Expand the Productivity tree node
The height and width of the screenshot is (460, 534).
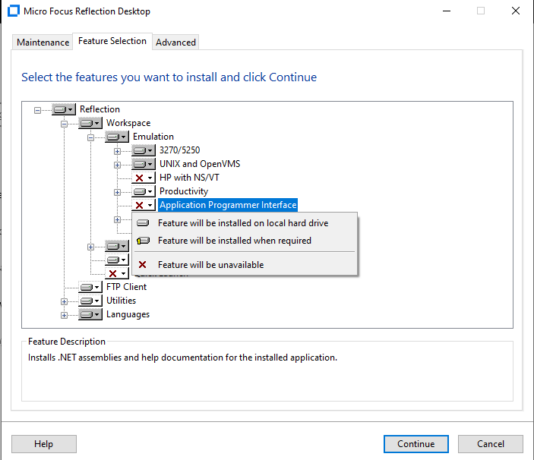coord(118,191)
